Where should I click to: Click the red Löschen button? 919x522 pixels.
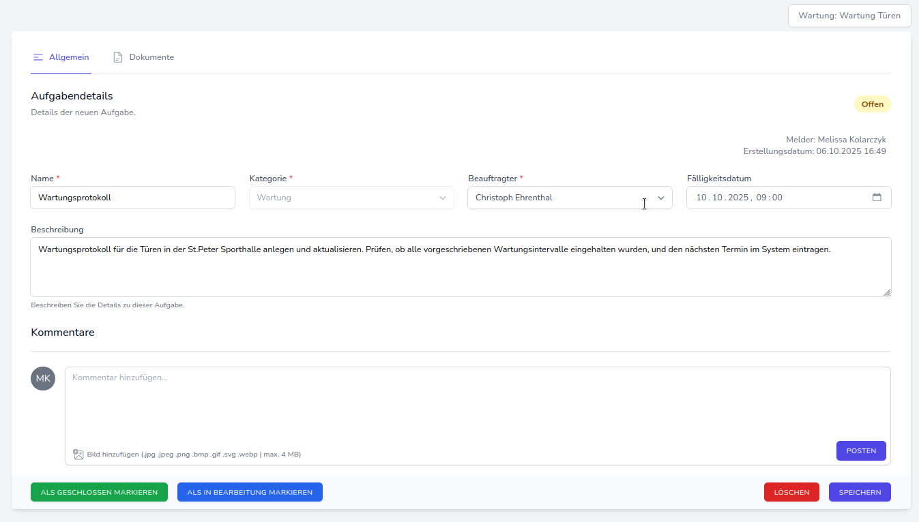point(791,492)
